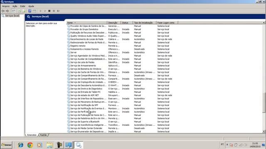Image resolution: width=266 pixels, height=149 pixels.
Task: Select Serviço da Lista de Redes
Action: tap(82, 62)
